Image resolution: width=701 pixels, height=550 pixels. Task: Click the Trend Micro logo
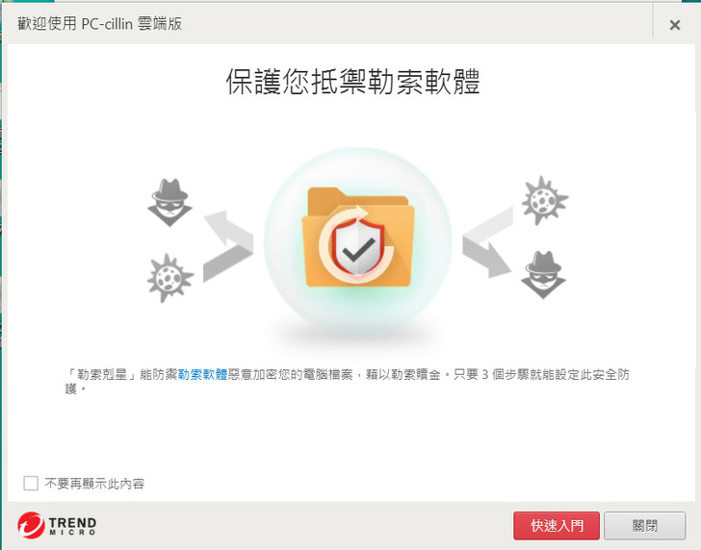pos(57,525)
